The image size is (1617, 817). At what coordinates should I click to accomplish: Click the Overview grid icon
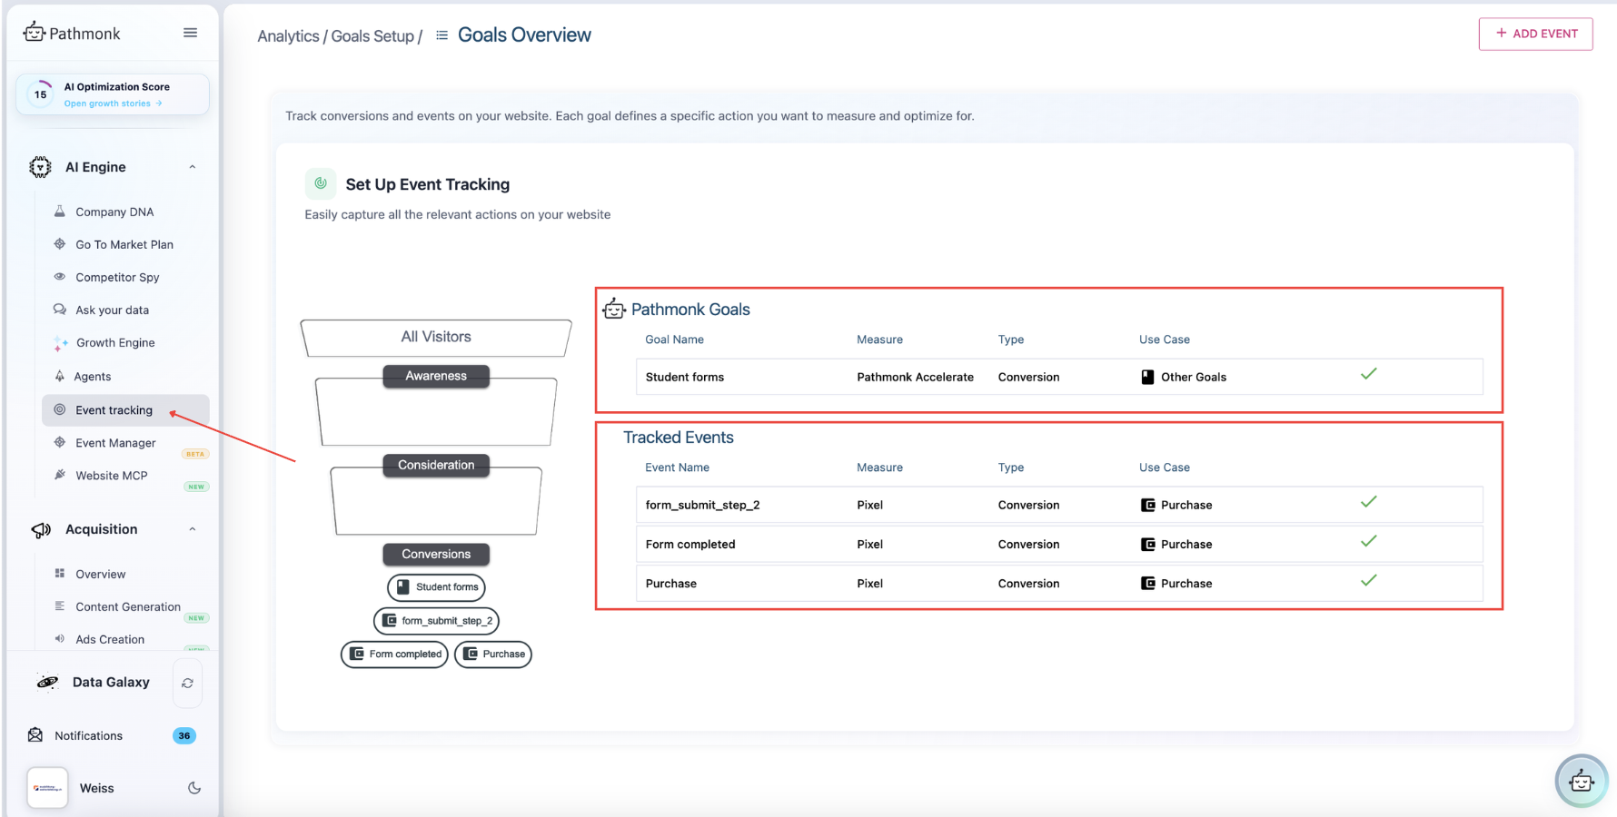coord(60,574)
